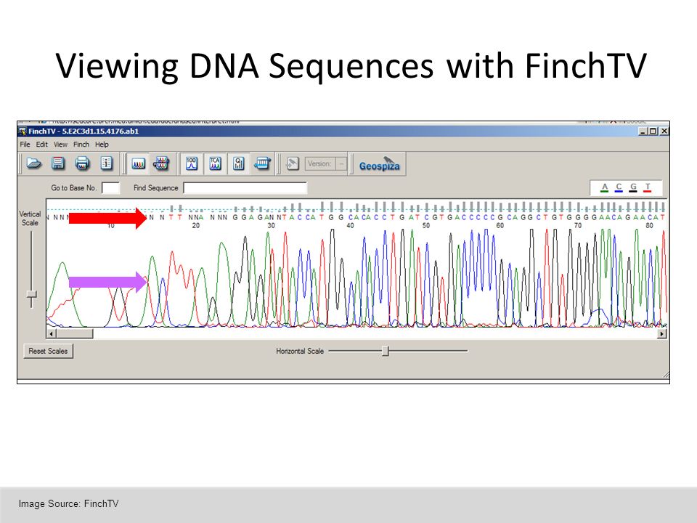Click the Reset Scales button
Screen dimensions: 697x523
pyautogui.click(x=48, y=351)
